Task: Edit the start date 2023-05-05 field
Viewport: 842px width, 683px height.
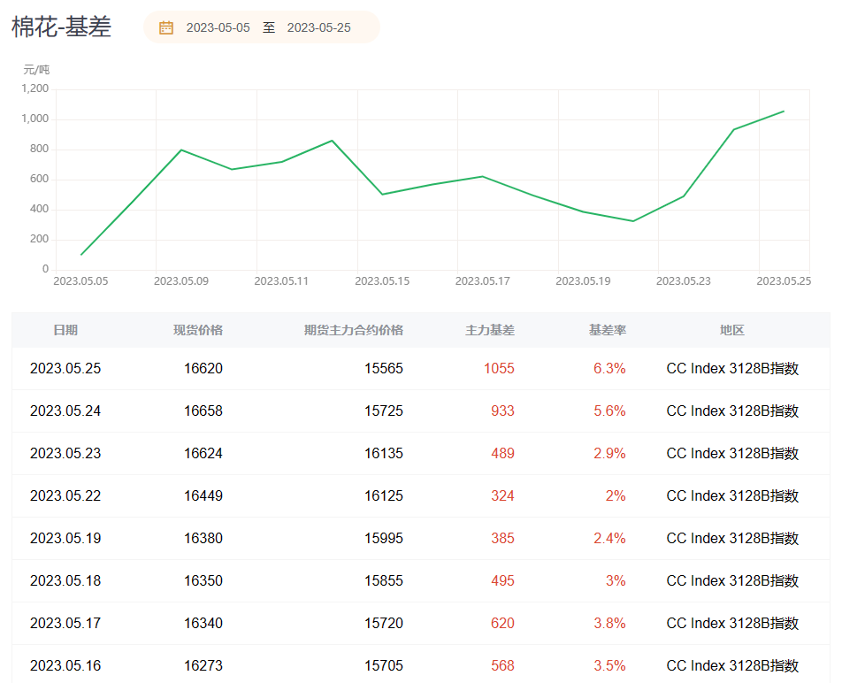Action: pyautogui.click(x=218, y=27)
